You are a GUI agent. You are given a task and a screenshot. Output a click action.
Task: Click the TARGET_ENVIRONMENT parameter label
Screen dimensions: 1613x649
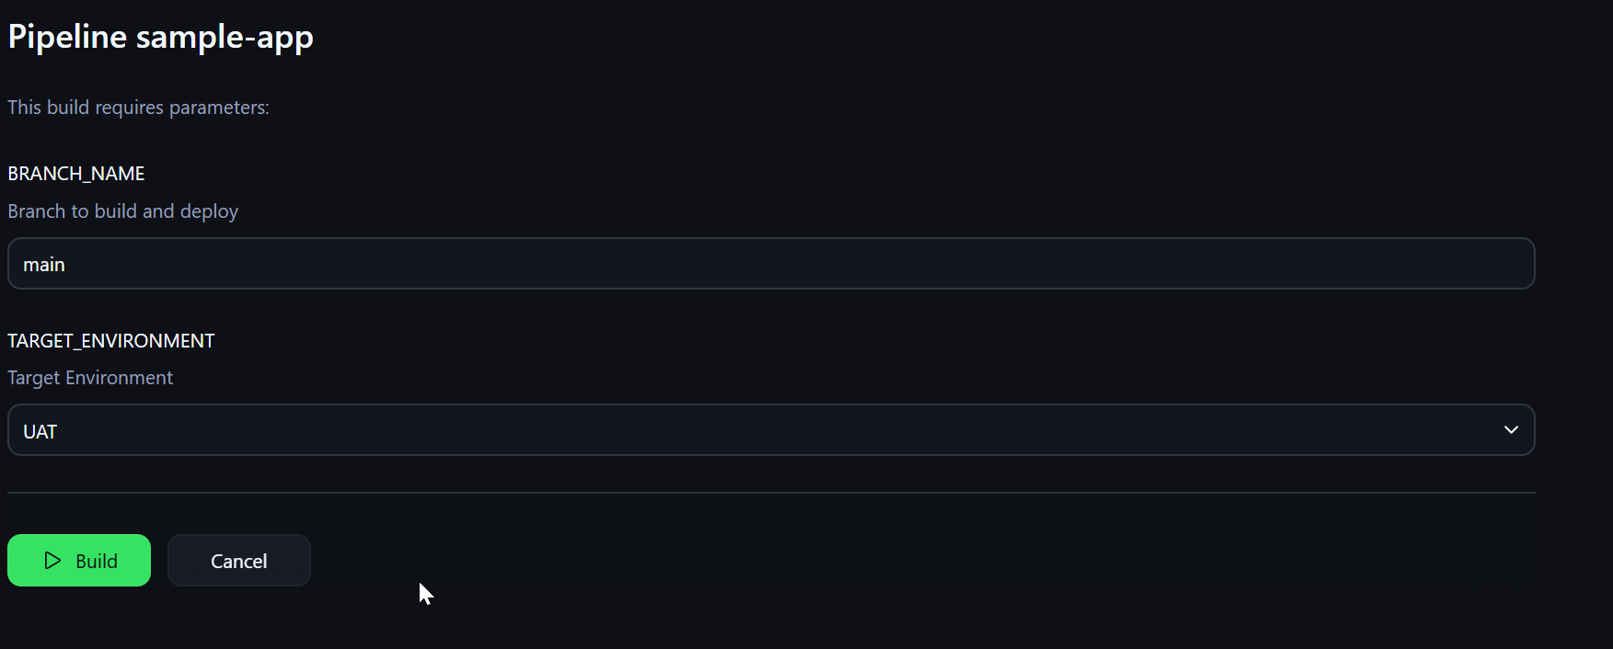[x=111, y=341]
